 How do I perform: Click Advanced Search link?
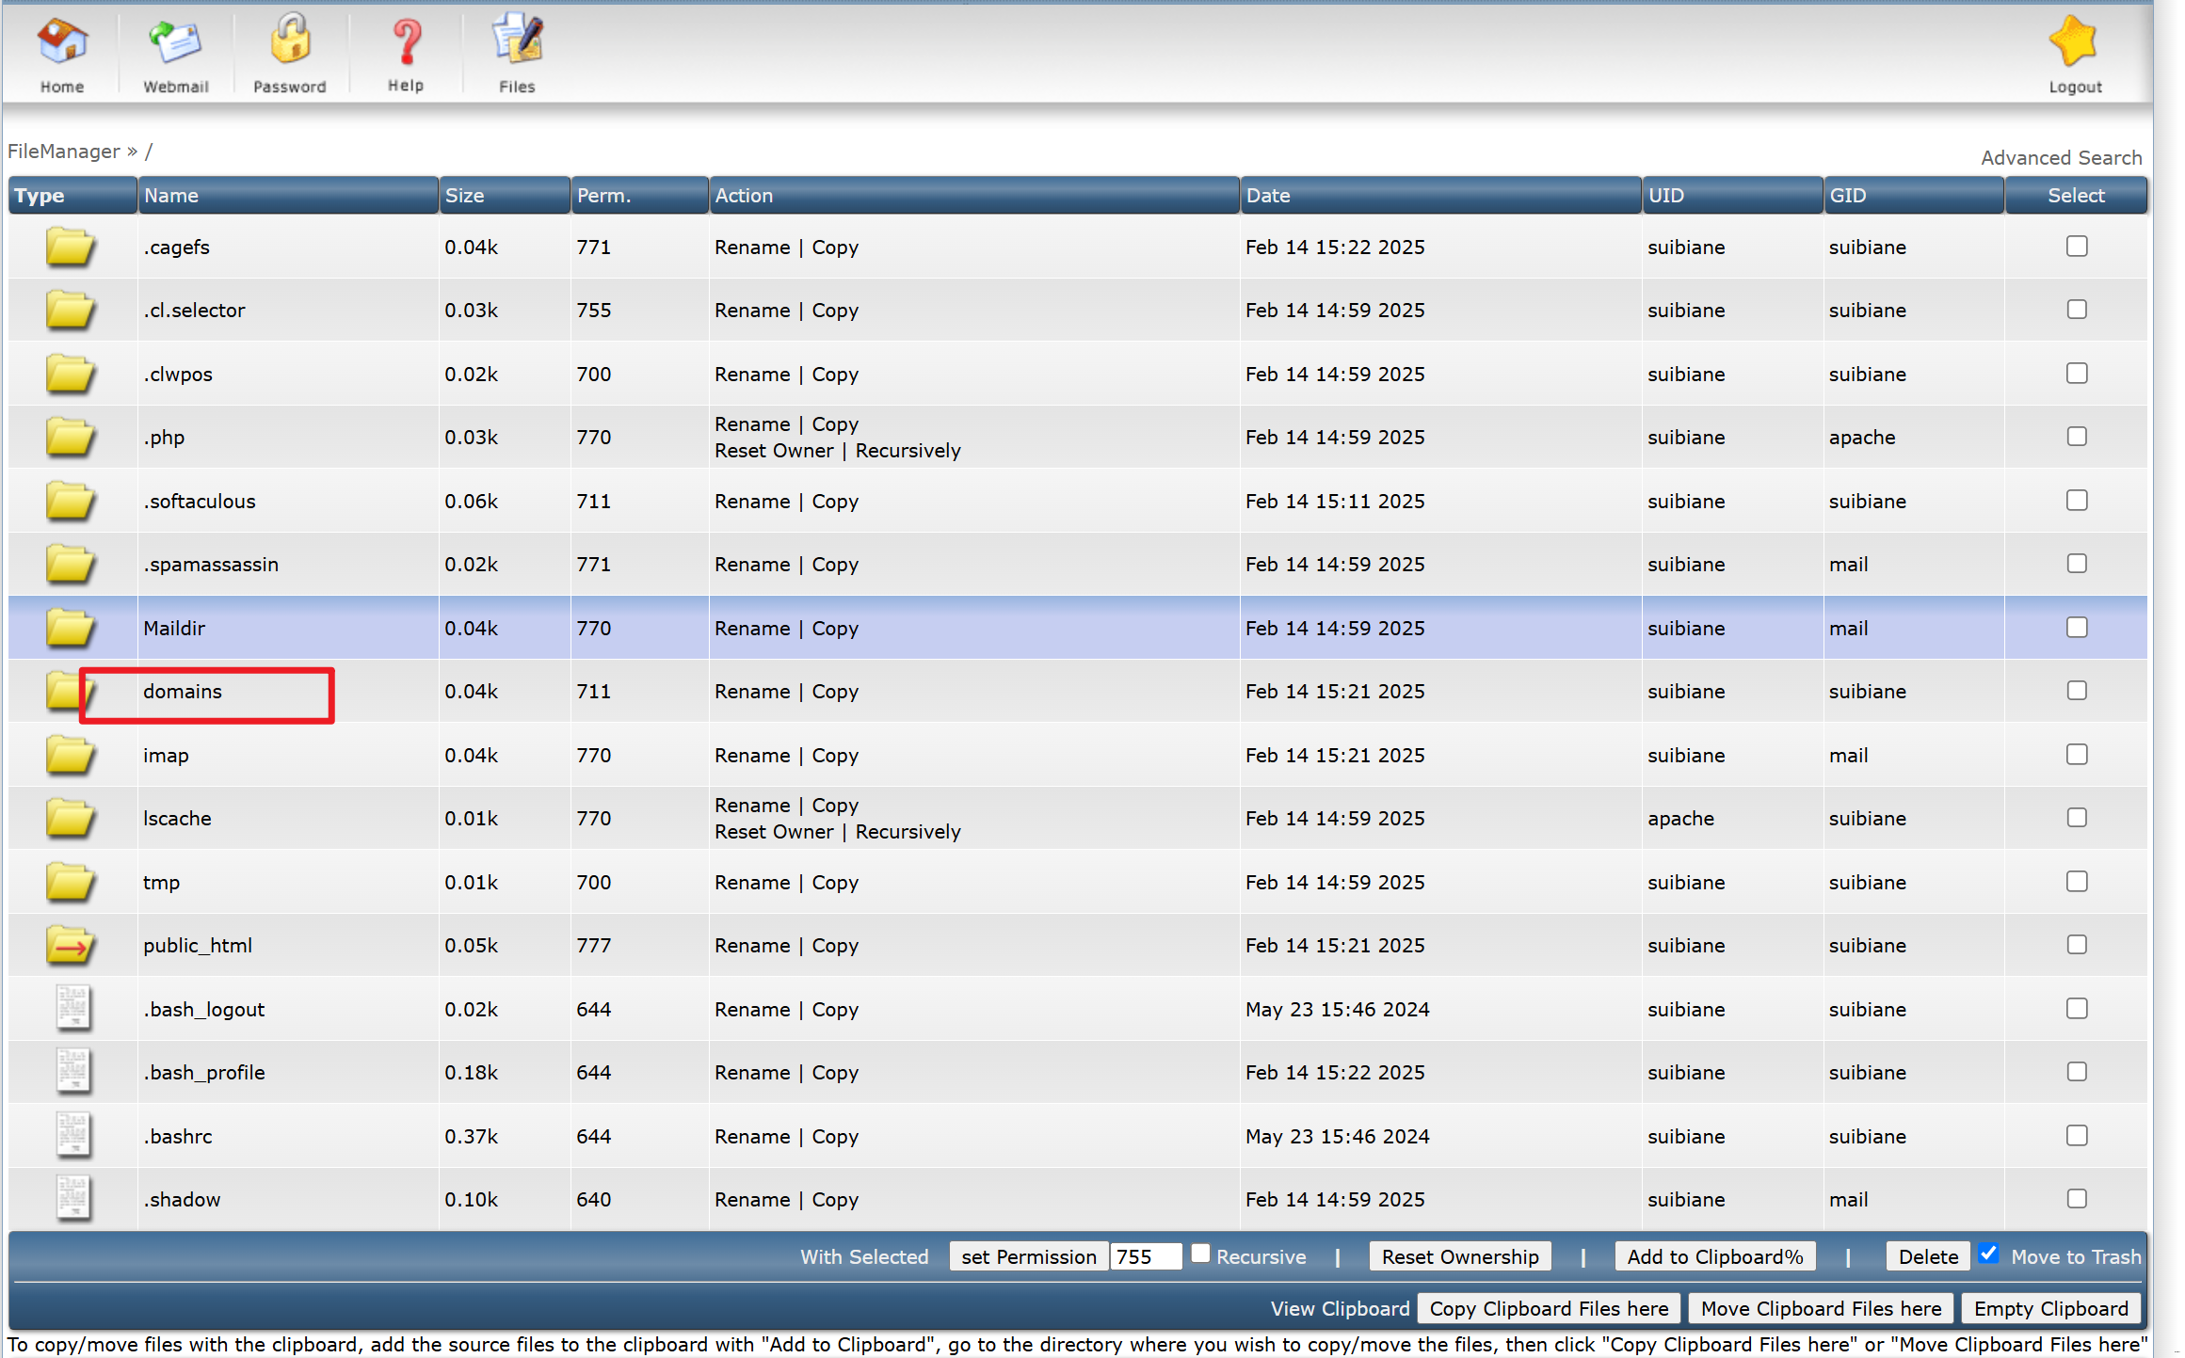(2060, 158)
